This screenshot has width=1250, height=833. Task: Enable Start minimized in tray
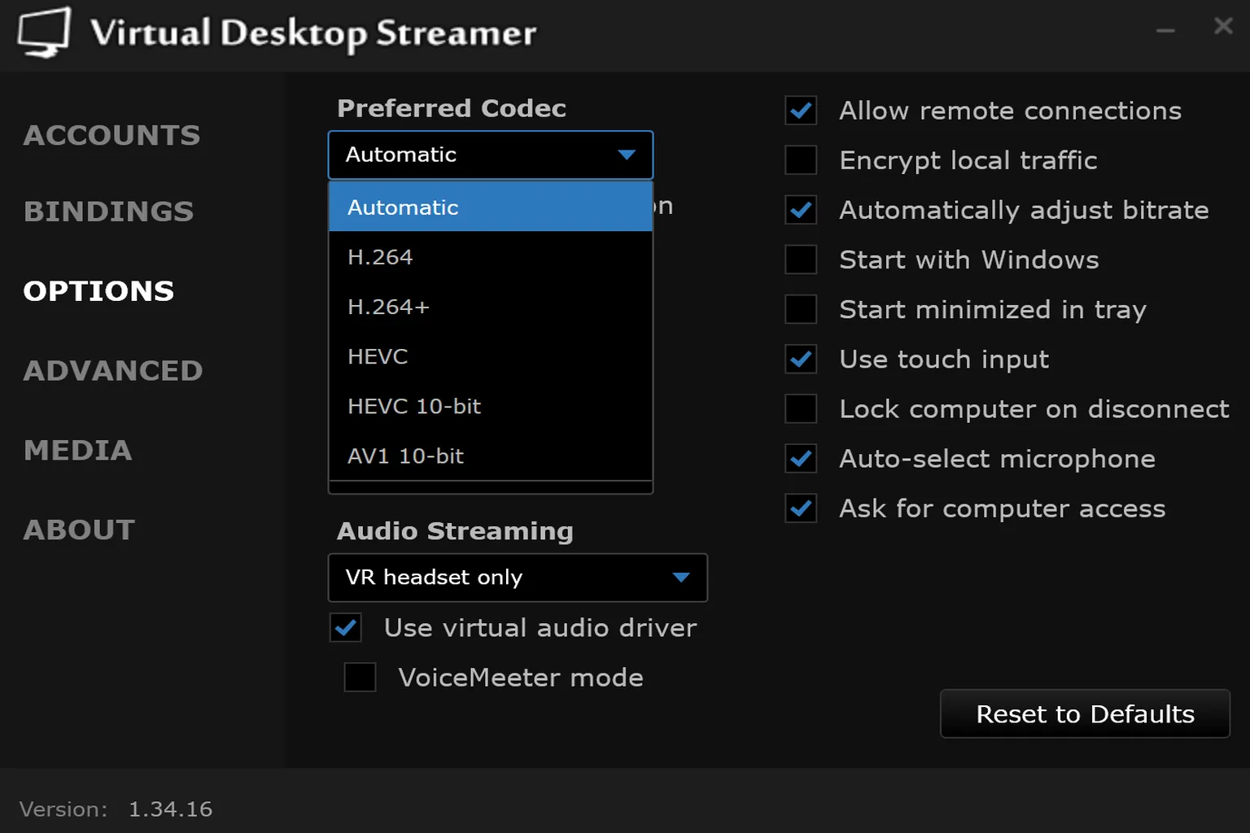(801, 309)
